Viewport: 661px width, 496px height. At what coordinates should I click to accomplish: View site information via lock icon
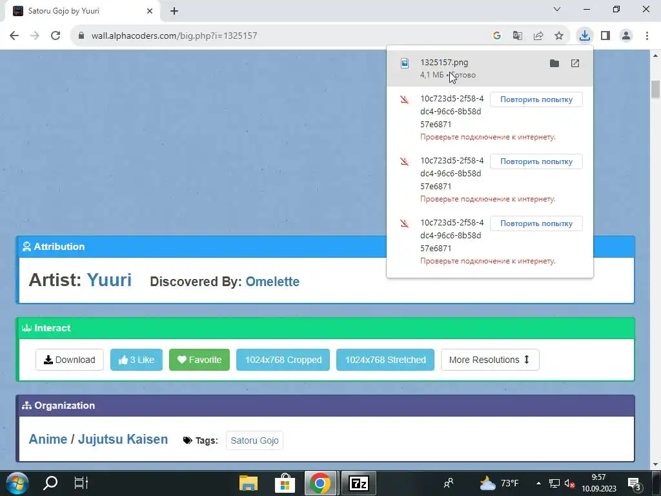81,36
